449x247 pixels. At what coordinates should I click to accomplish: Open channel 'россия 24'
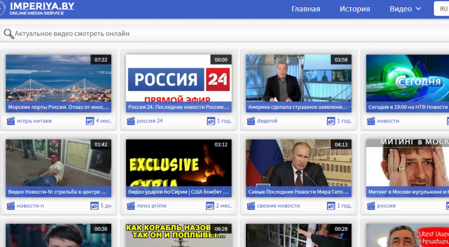[150, 121]
